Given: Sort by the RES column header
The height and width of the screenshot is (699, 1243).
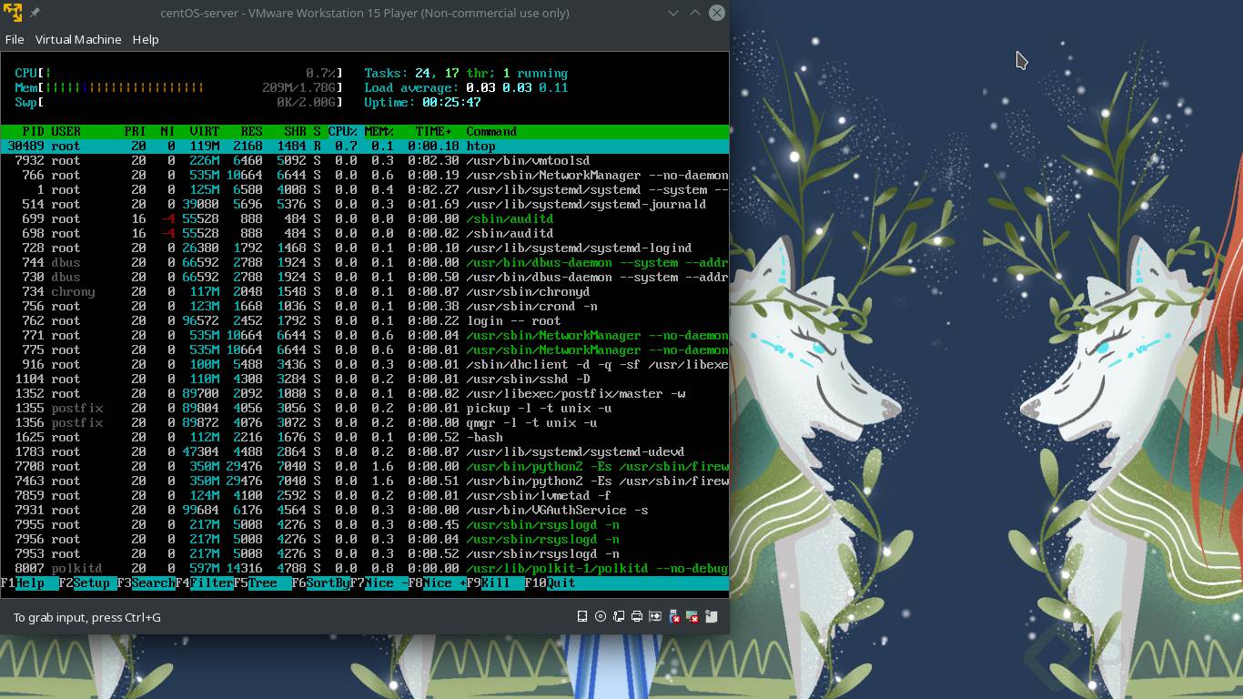Looking at the screenshot, I should pyautogui.click(x=251, y=132).
